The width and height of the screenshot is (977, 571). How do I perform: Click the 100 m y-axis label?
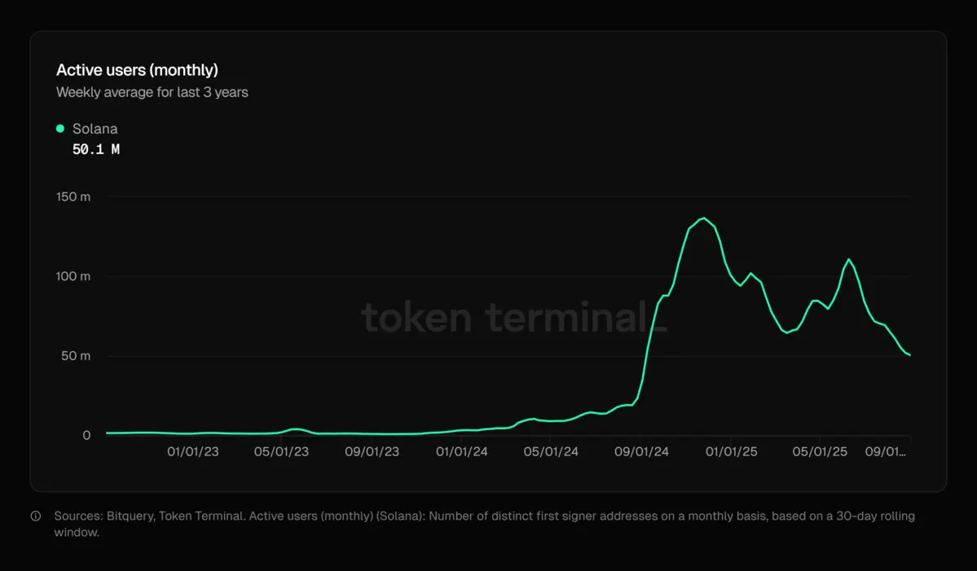(74, 277)
